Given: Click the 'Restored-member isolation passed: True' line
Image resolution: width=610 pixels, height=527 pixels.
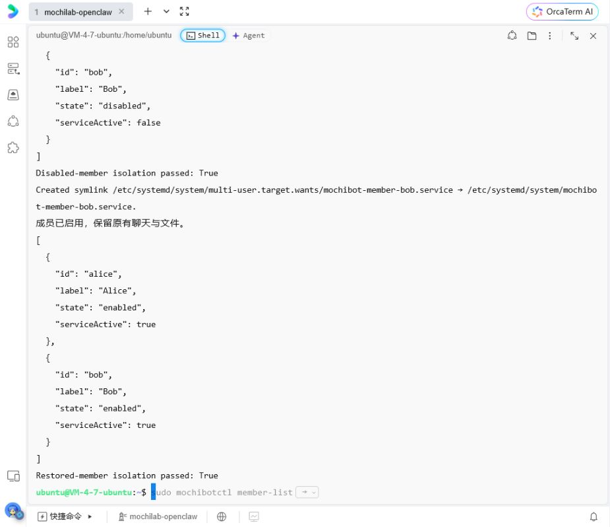Looking at the screenshot, I should pos(127,475).
